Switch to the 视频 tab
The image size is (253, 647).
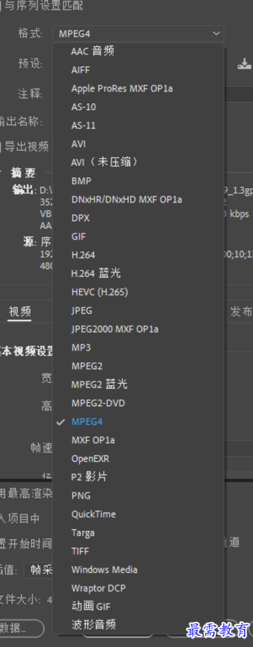coord(20,311)
